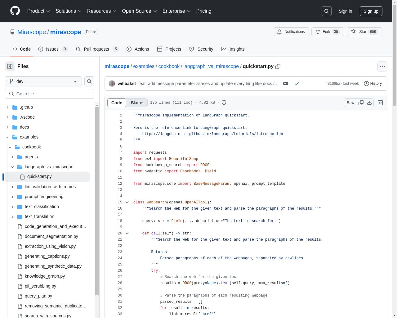The image size is (397, 318).
Task: Open the Security tab
Action: 201,49
